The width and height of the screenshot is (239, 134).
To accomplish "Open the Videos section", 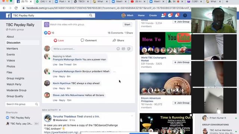I will pyautogui.click(x=11, y=60).
